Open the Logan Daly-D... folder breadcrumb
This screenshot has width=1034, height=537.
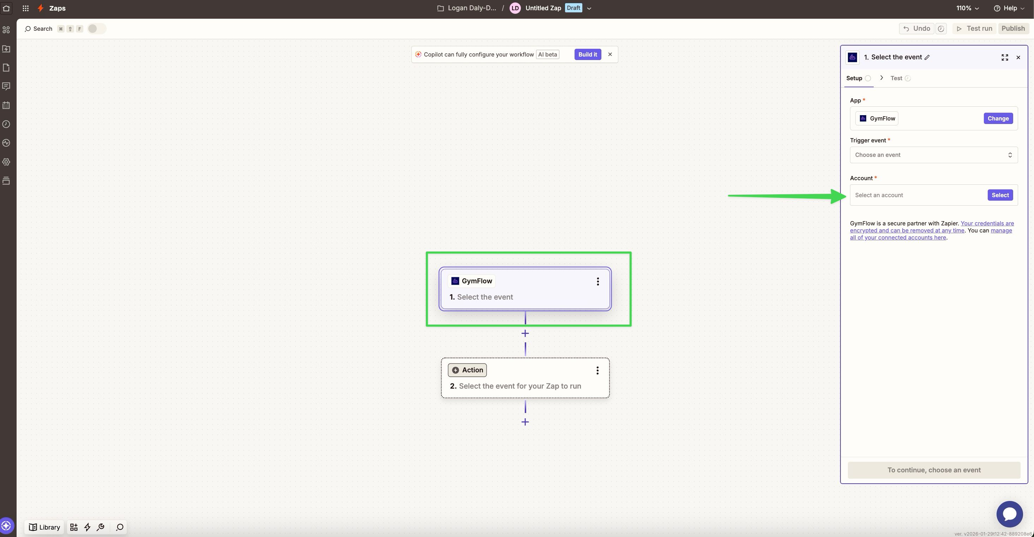point(472,8)
